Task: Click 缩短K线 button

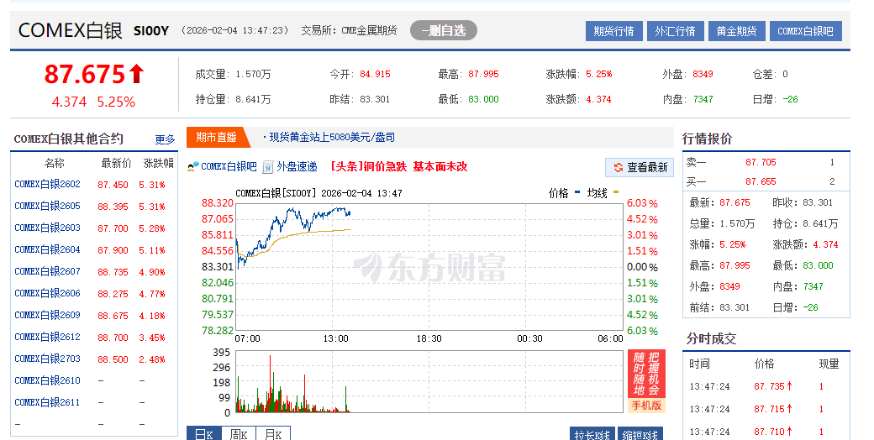Action: click(640, 434)
